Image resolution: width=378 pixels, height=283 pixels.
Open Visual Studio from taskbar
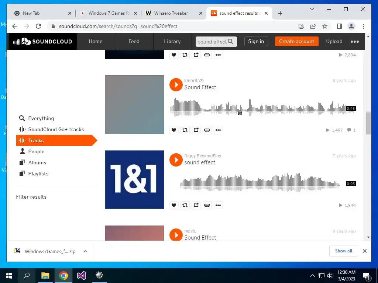tap(82, 275)
